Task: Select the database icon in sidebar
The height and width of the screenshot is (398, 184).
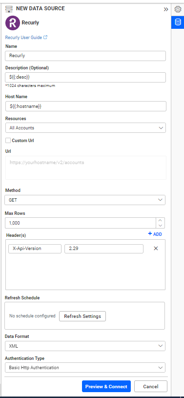Action: [178, 22]
